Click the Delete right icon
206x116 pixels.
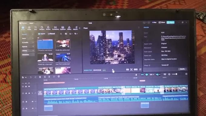[x=49, y=77]
